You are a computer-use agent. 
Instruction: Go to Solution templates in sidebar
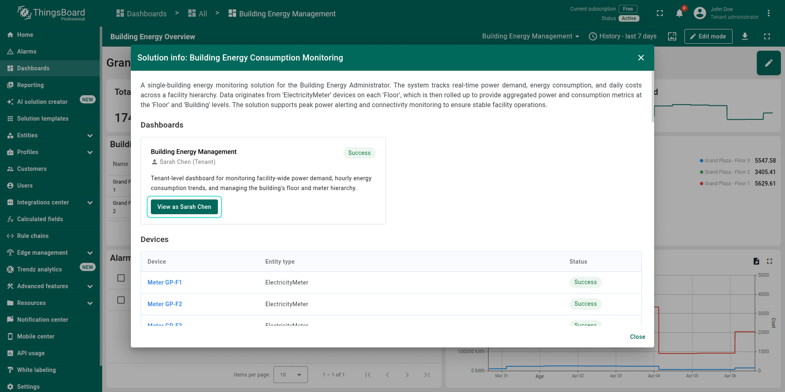(43, 119)
